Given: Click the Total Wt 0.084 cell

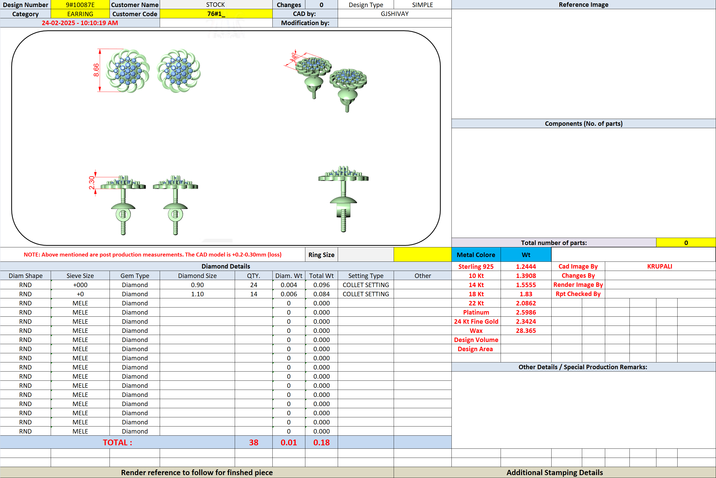Looking at the screenshot, I should (322, 294).
